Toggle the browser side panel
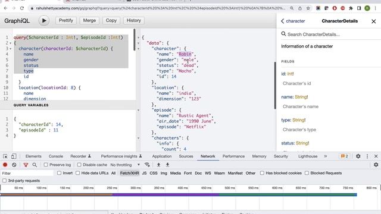This screenshot has height=214, width=381. (x=359, y=8)
